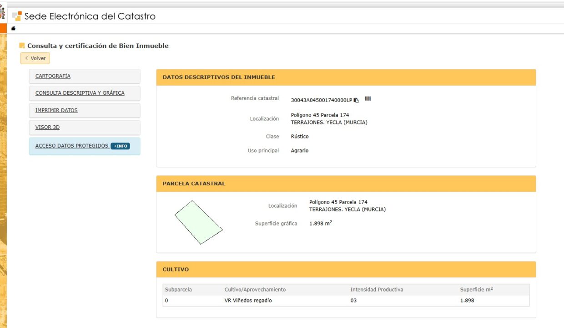The height and width of the screenshot is (328, 564).
Task: Open the CARTOGRAFÍA menu item
Action: tap(85, 76)
